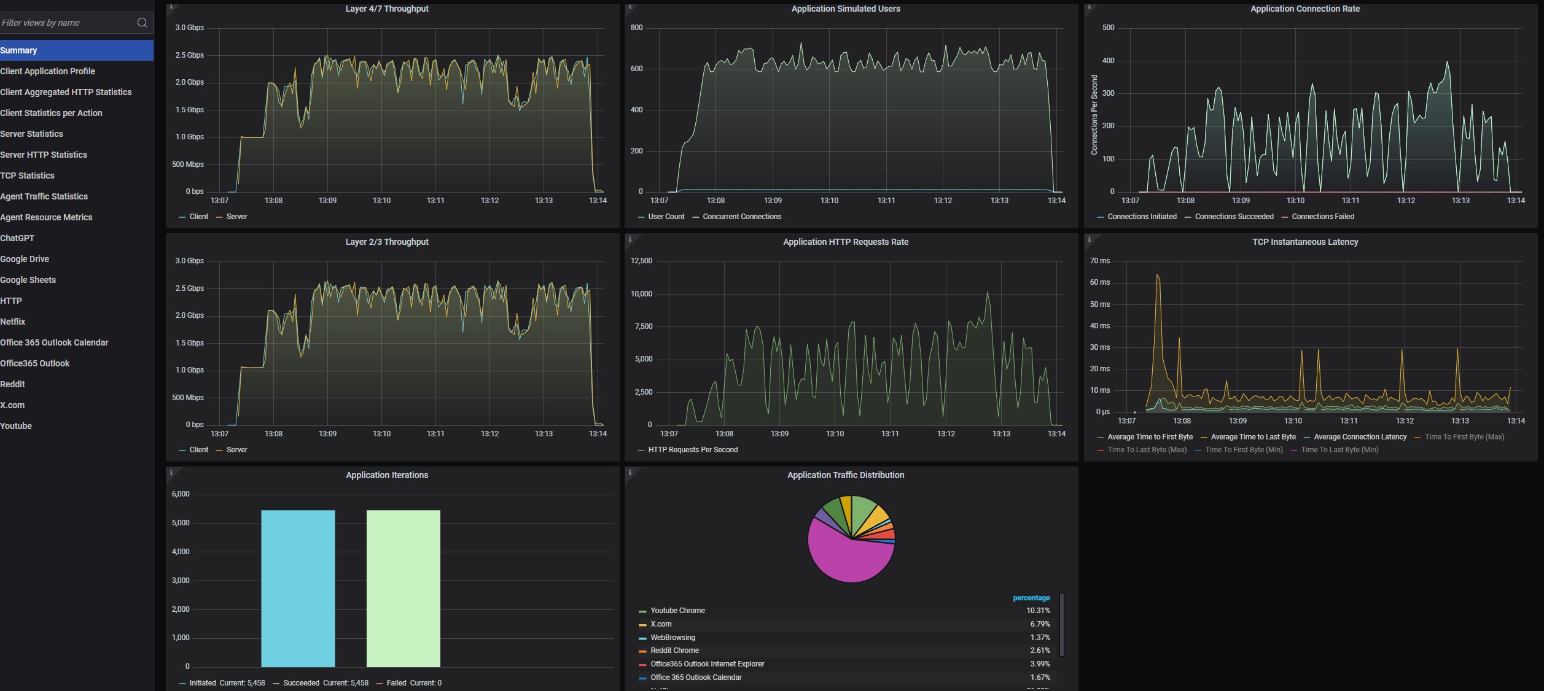Click Application HTTP Requests Rate info icon
Screen dimensions: 1544x691
630,239
